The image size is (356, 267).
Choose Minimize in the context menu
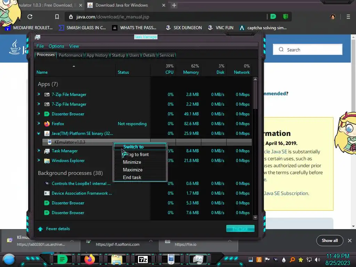click(x=140, y=162)
